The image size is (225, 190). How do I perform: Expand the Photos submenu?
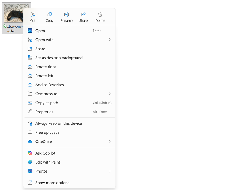pos(110,171)
